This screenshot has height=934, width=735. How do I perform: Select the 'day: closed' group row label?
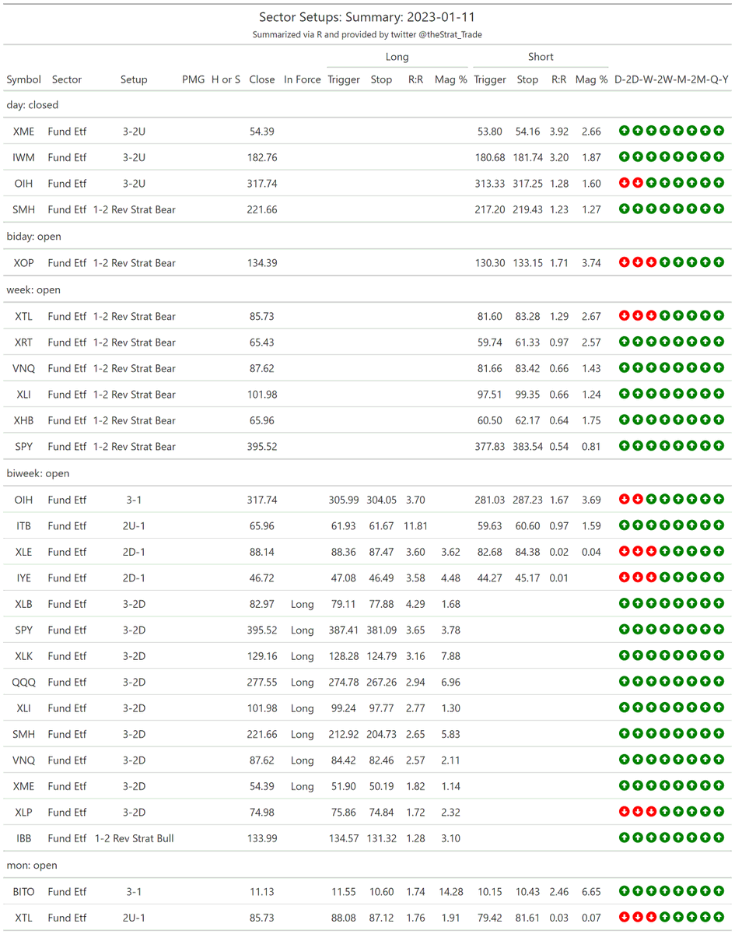(33, 105)
